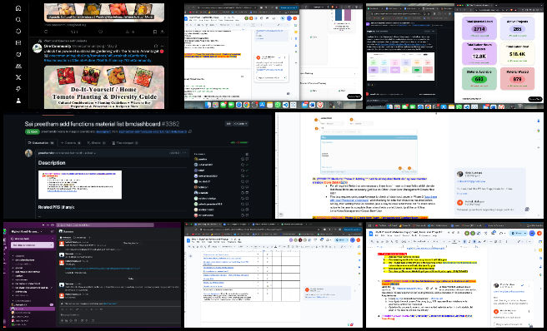
Task: Click the Slack message input field
Action: pyautogui.click(x=120, y=314)
